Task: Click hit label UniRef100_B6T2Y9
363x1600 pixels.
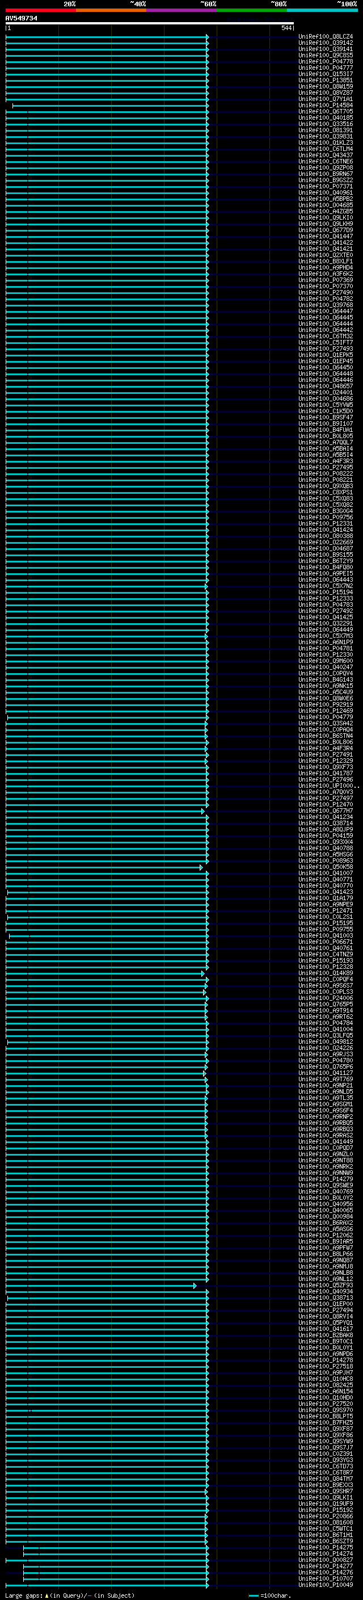Action: pyautogui.click(x=326, y=561)
